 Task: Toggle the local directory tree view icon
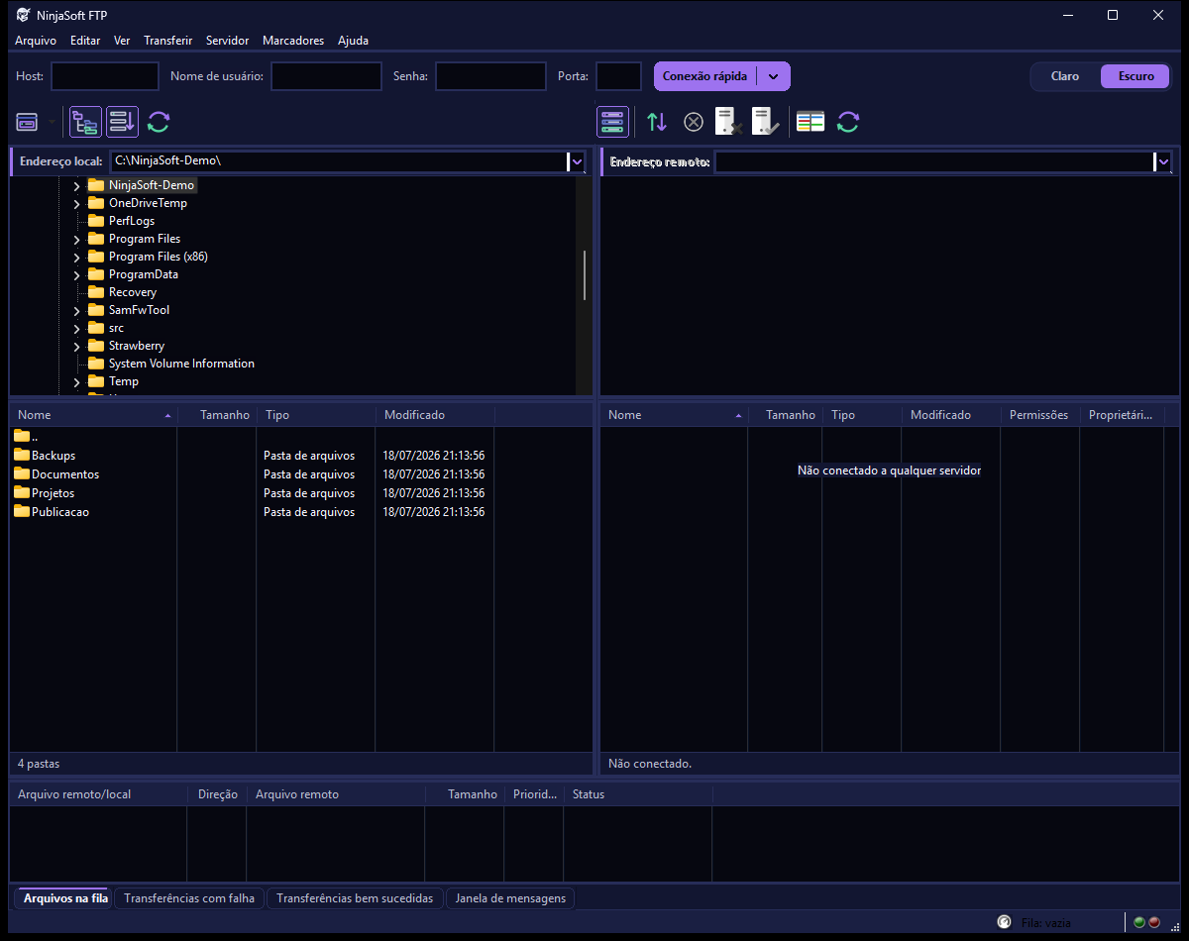85,122
